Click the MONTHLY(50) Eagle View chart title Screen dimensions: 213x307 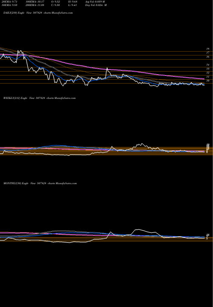pyautogui.click(x=40, y=183)
